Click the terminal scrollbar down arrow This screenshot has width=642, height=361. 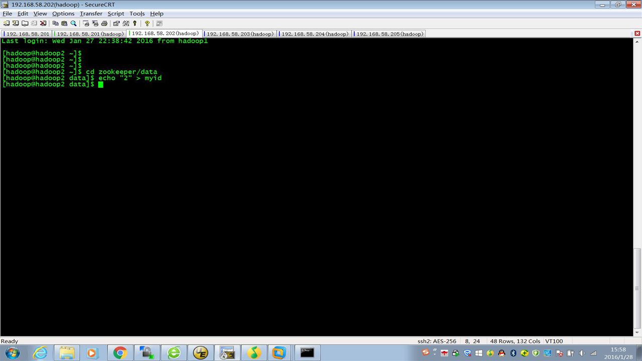(x=637, y=332)
